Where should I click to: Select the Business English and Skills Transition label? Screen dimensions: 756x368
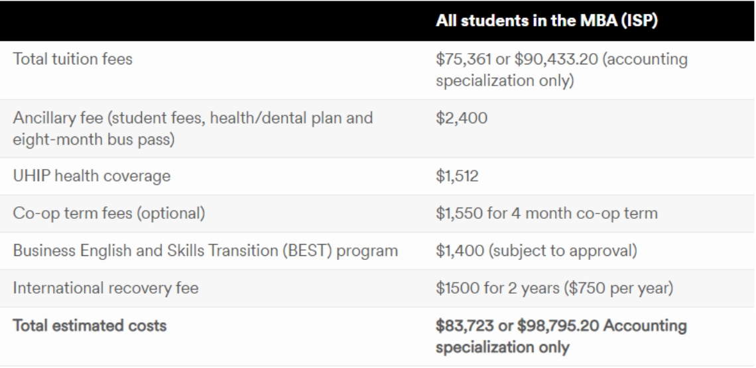pyautogui.click(x=206, y=251)
